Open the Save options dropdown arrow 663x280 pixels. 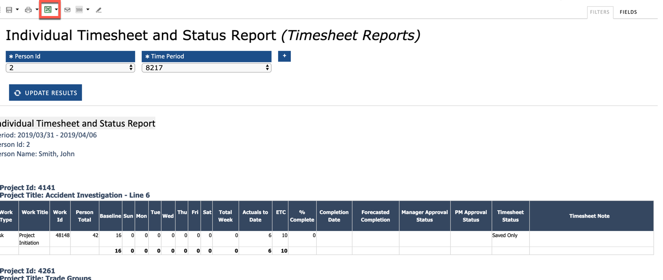pyautogui.click(x=17, y=9)
